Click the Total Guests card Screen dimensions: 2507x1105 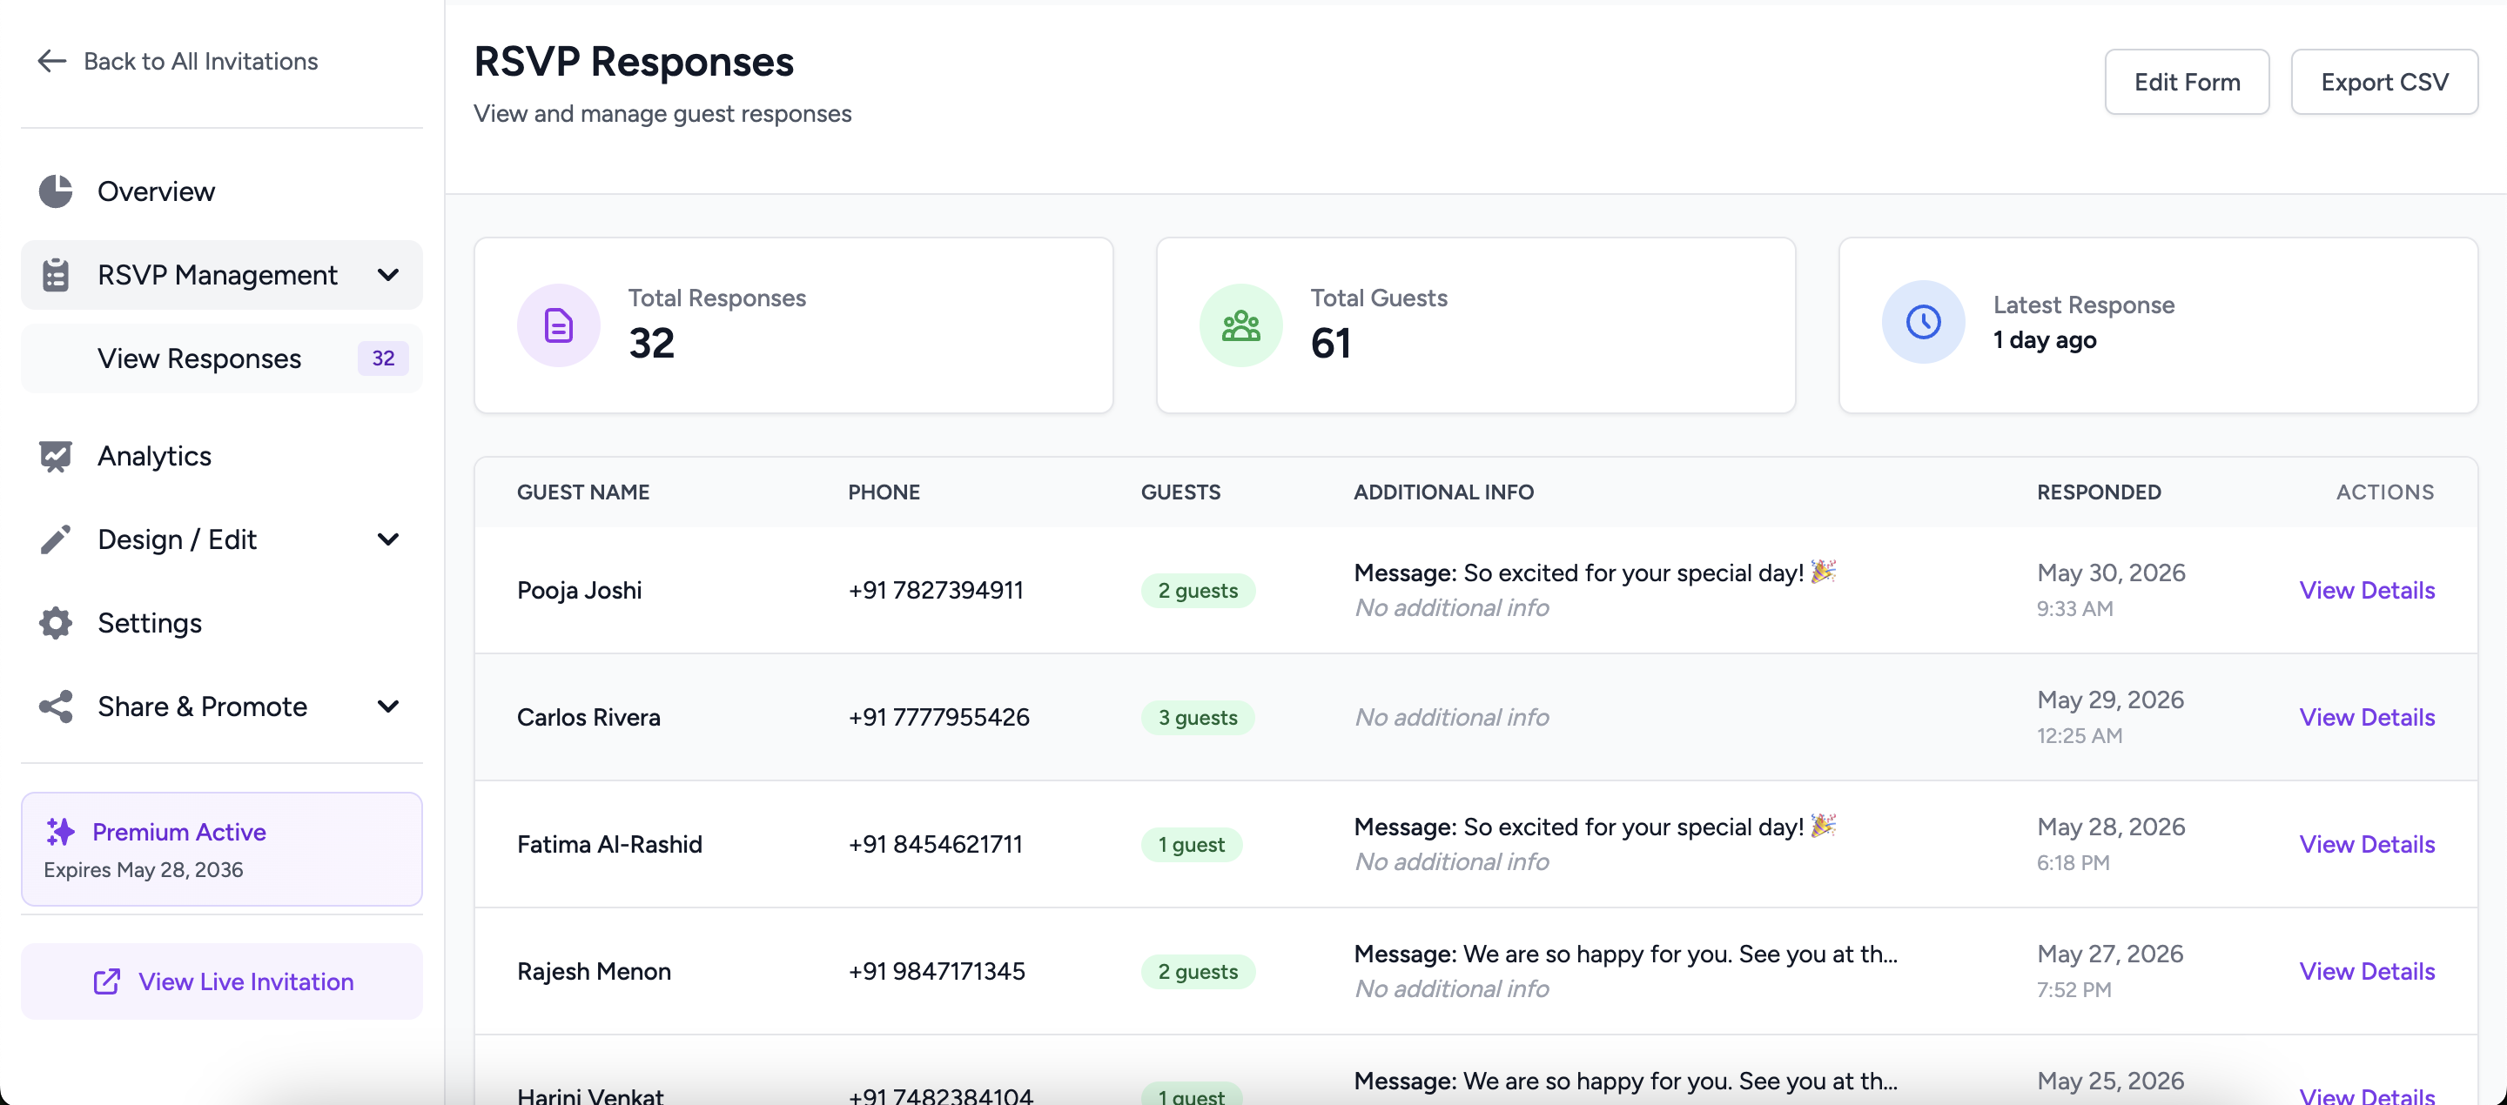(1475, 325)
